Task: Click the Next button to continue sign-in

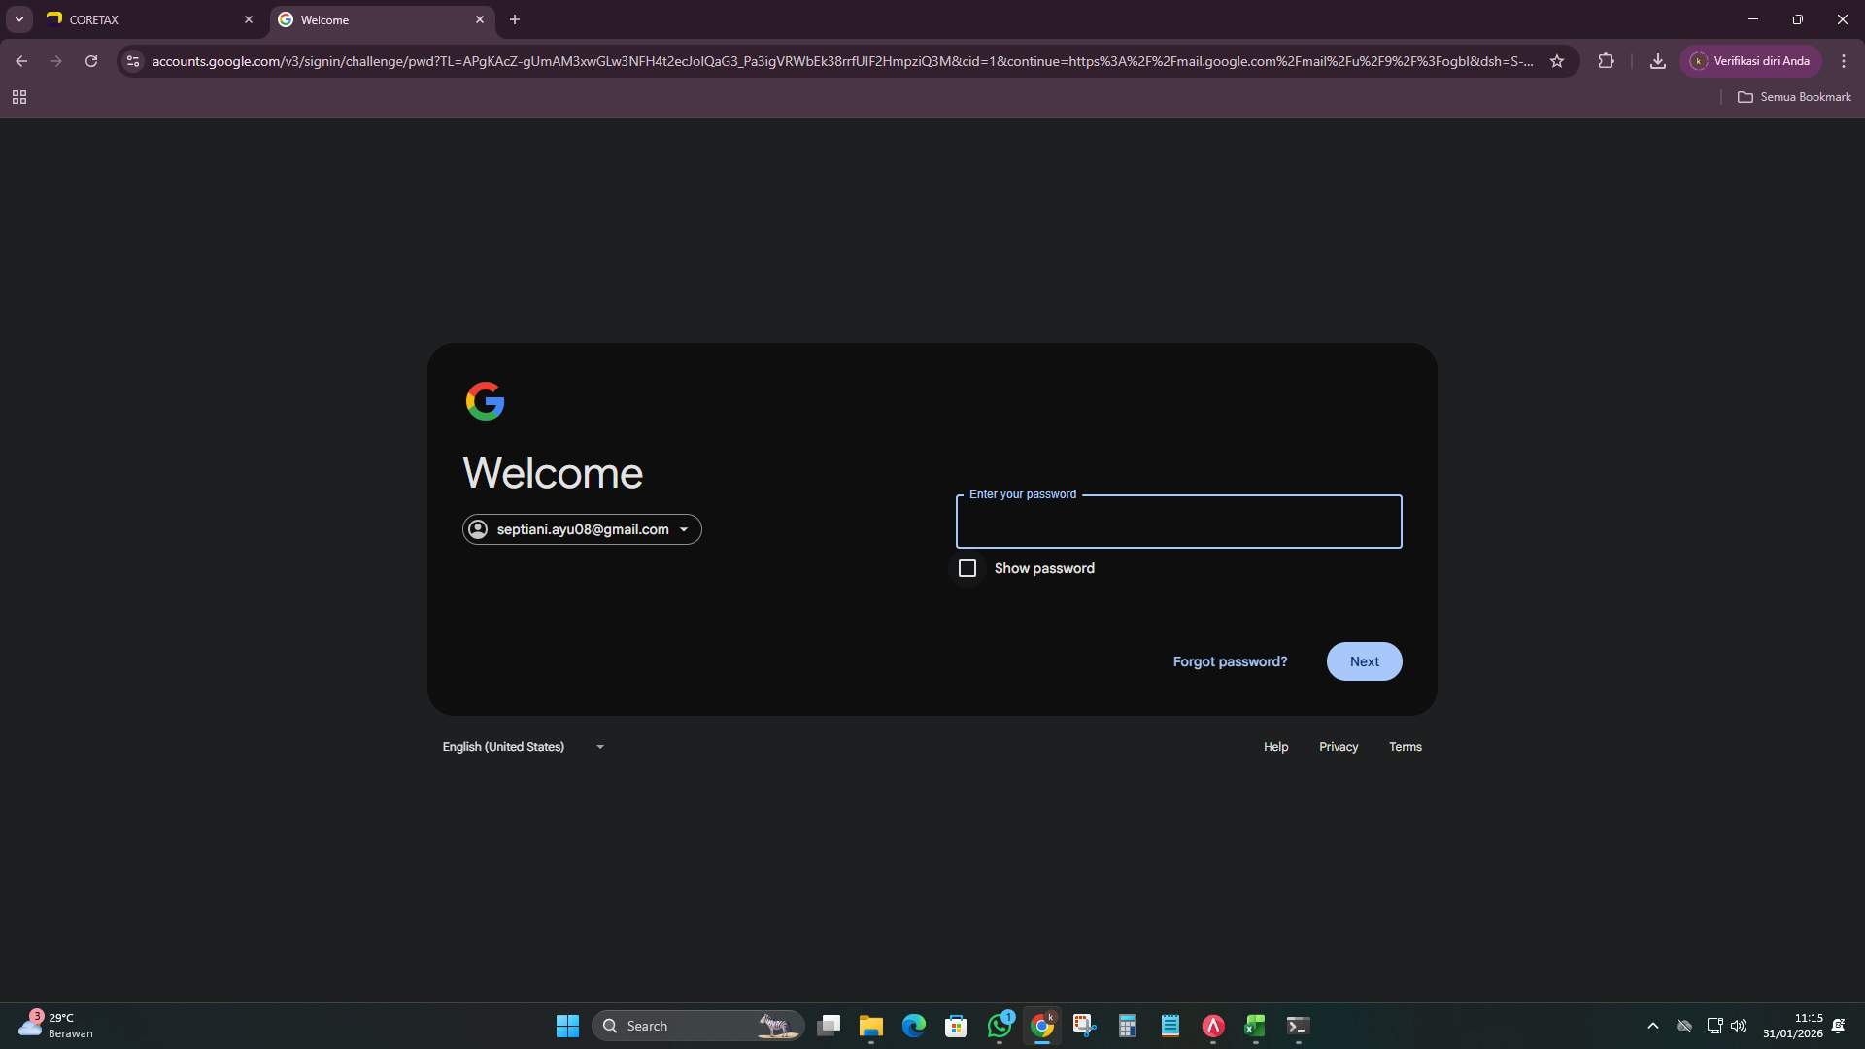Action: (x=1364, y=661)
